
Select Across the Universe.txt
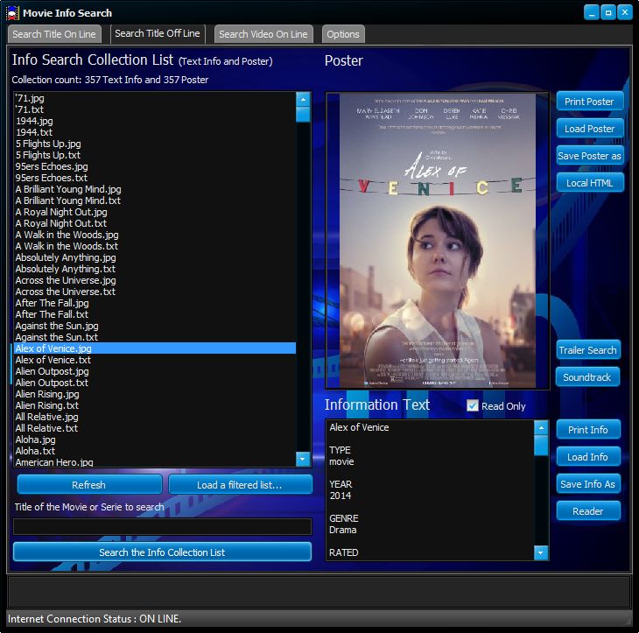[155, 292]
